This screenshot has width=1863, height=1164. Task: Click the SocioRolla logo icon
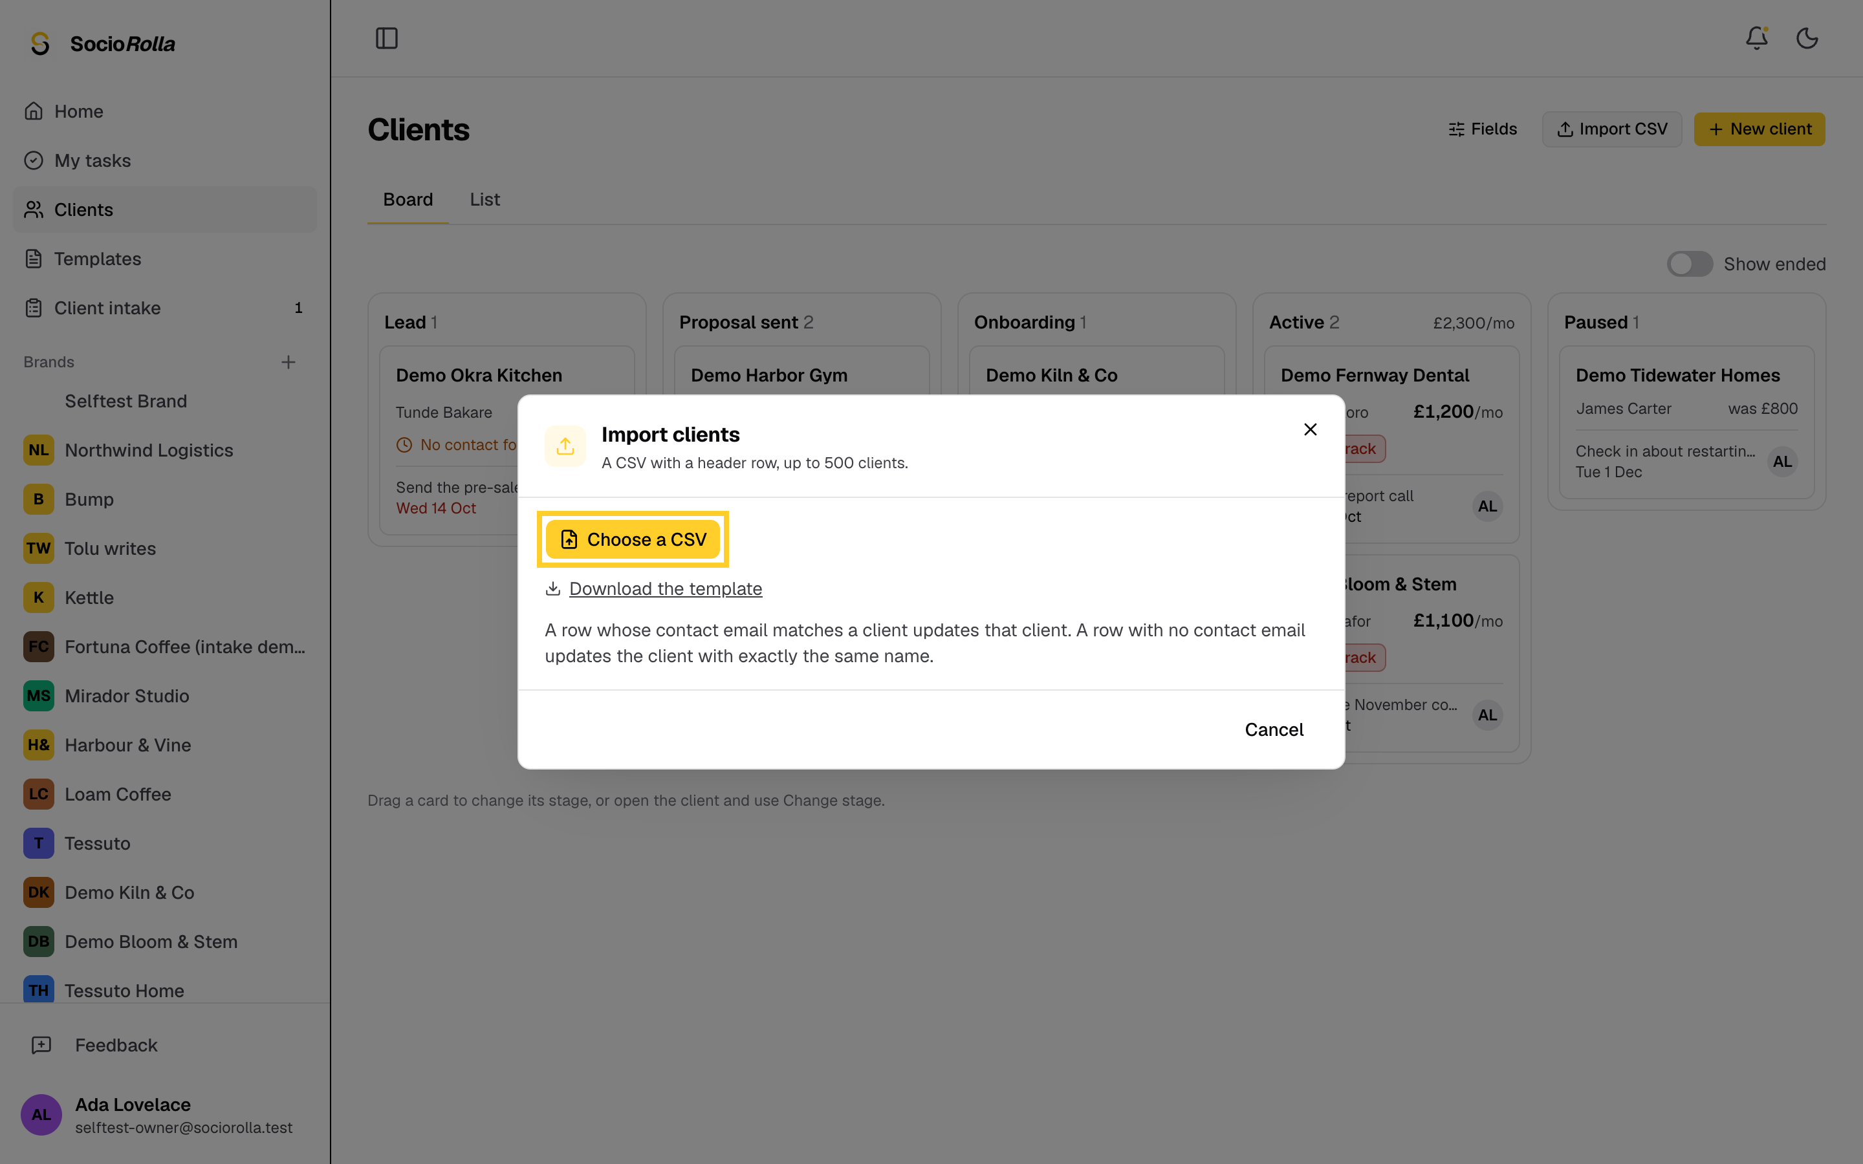click(40, 44)
